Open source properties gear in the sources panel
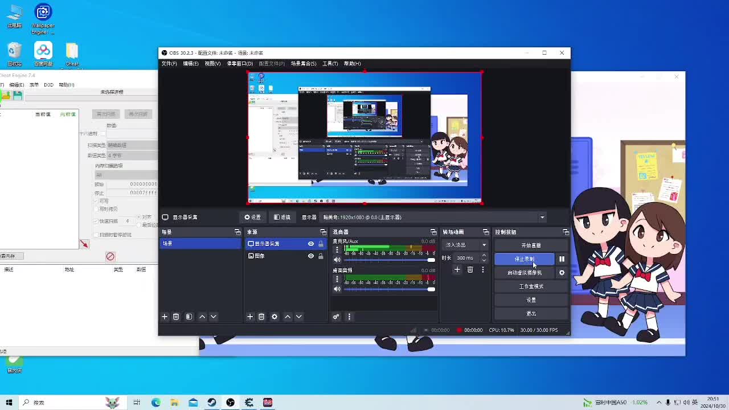729x410 pixels. pos(275,317)
